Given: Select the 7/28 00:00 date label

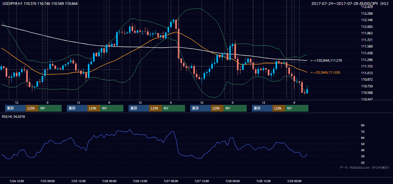Looking at the screenshot, I should [232, 181].
